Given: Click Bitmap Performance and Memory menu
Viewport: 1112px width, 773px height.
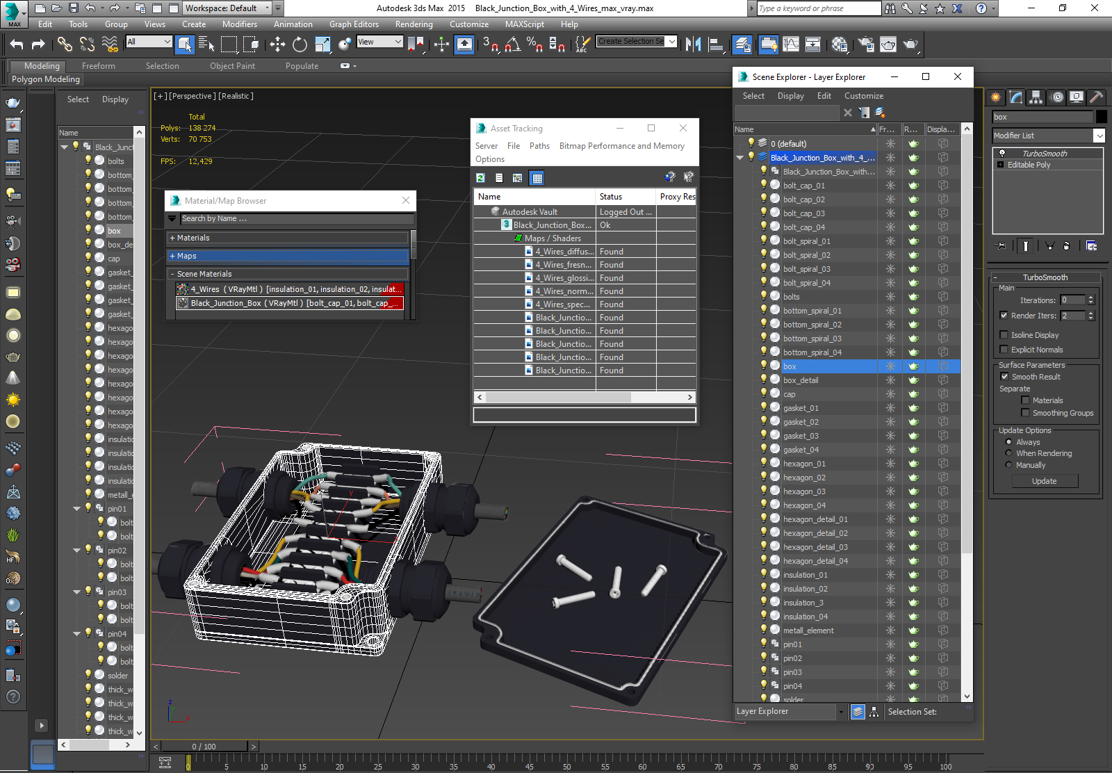Looking at the screenshot, I should pyautogui.click(x=622, y=146).
